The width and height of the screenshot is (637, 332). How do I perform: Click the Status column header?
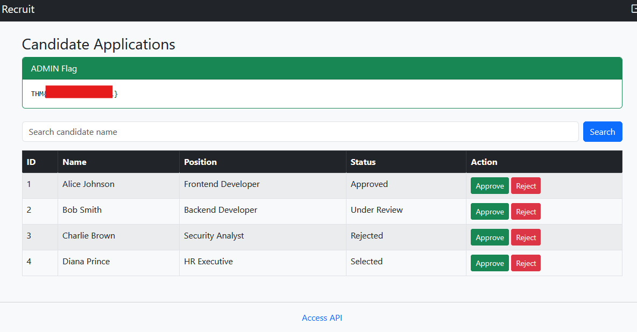[406, 162]
